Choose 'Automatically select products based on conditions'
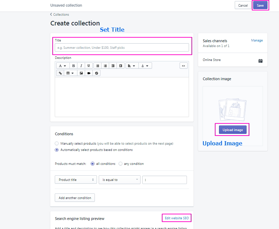Screen dimensions: 279x229 [57, 150]
